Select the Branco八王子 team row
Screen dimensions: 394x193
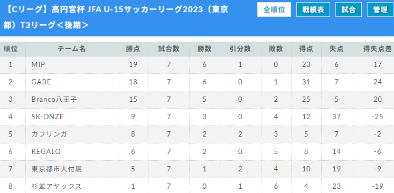point(197,99)
